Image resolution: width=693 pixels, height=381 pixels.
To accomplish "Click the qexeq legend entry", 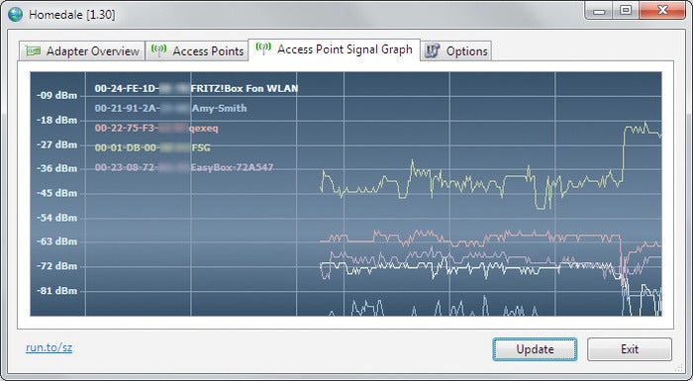I will point(156,129).
